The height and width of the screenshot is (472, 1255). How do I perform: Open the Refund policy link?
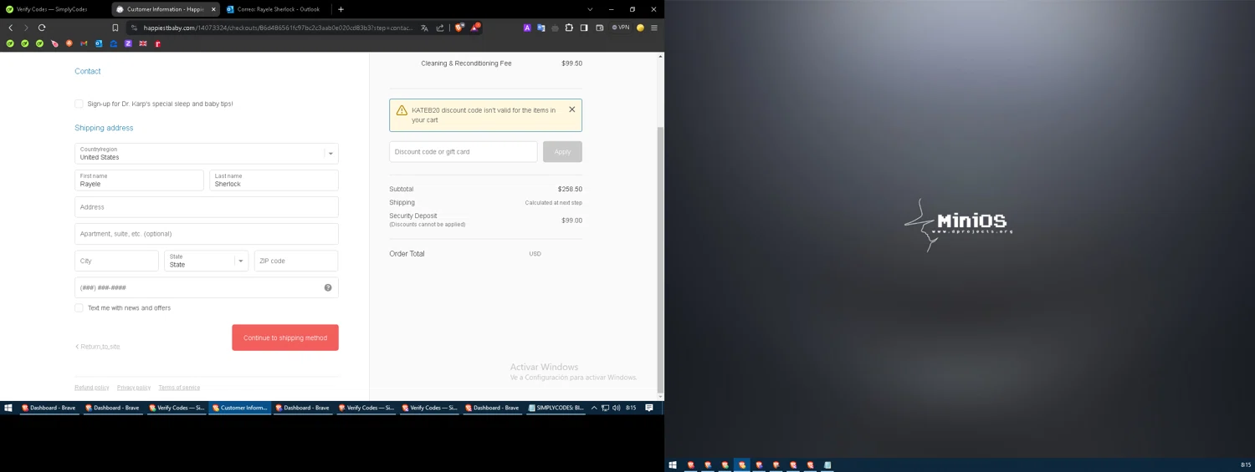[92, 388]
